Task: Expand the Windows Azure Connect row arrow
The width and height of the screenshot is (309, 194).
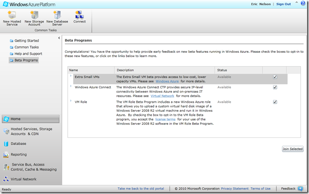Action: [71, 86]
